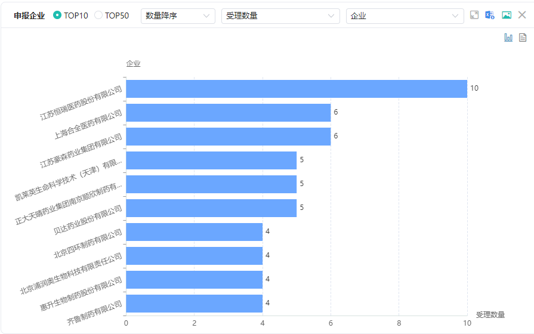Click the 受理数量 x-axis title
534x334 pixels.
[490, 314]
